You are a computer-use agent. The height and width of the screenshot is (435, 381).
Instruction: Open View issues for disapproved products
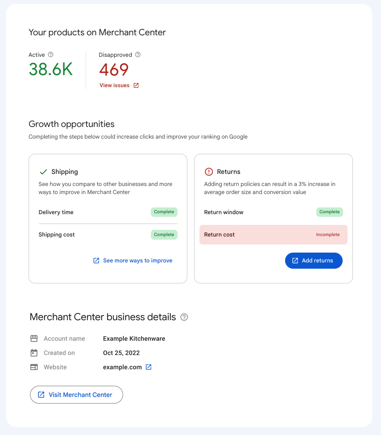point(115,85)
